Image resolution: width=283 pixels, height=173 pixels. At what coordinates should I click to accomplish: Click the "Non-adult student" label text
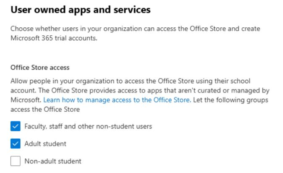tap(53, 161)
